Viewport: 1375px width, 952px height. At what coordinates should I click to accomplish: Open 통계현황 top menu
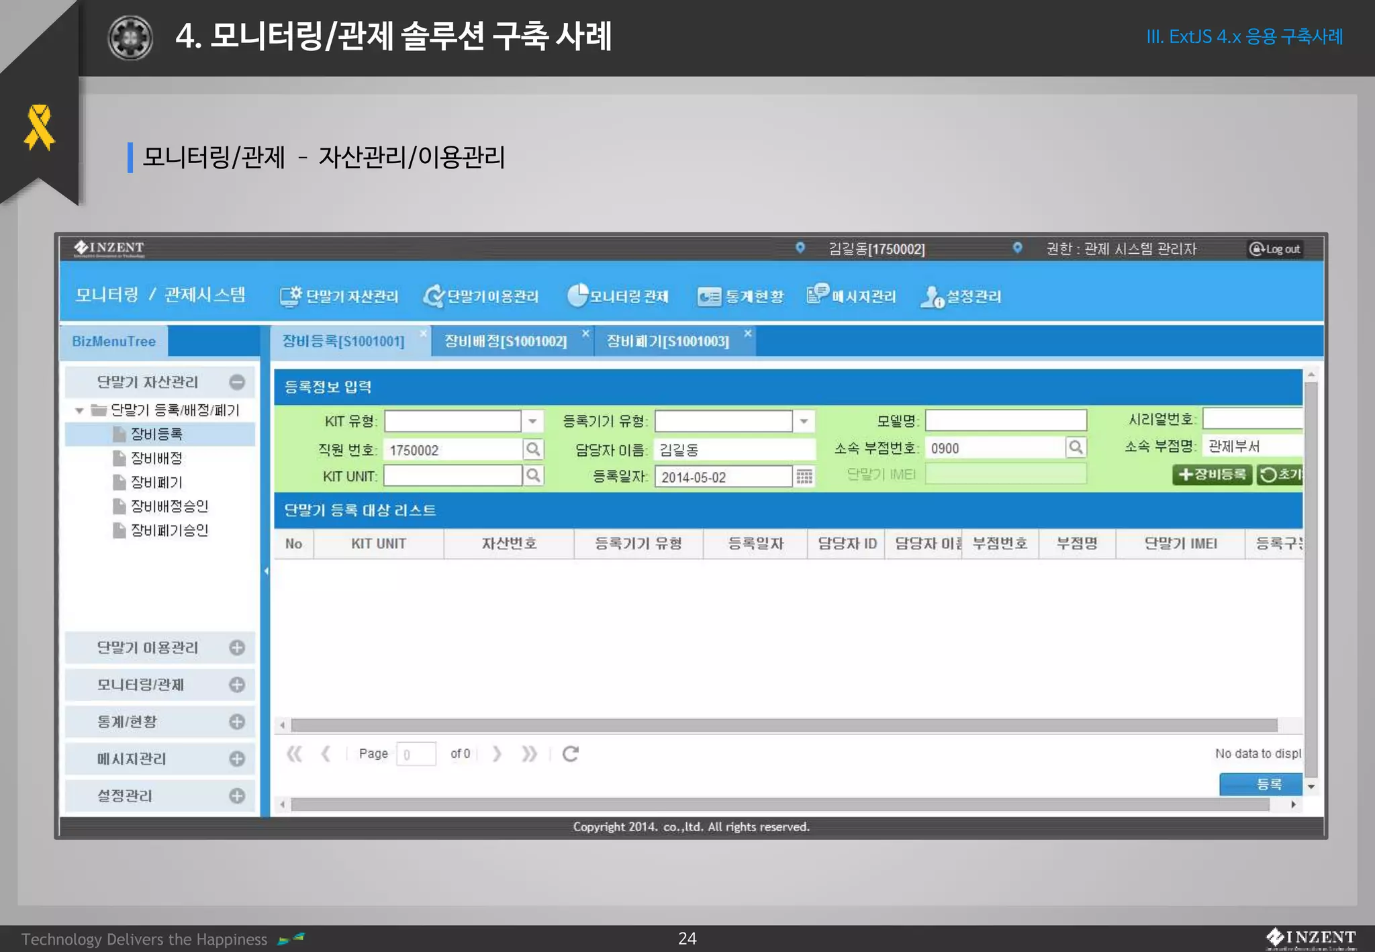coord(741,296)
